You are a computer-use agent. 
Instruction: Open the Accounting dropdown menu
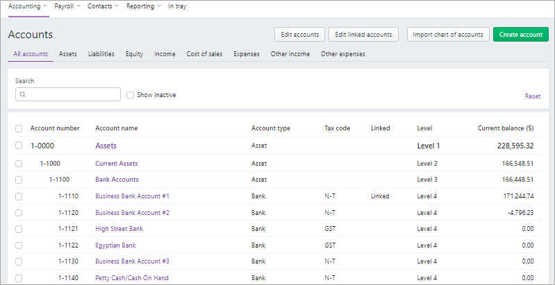point(28,6)
